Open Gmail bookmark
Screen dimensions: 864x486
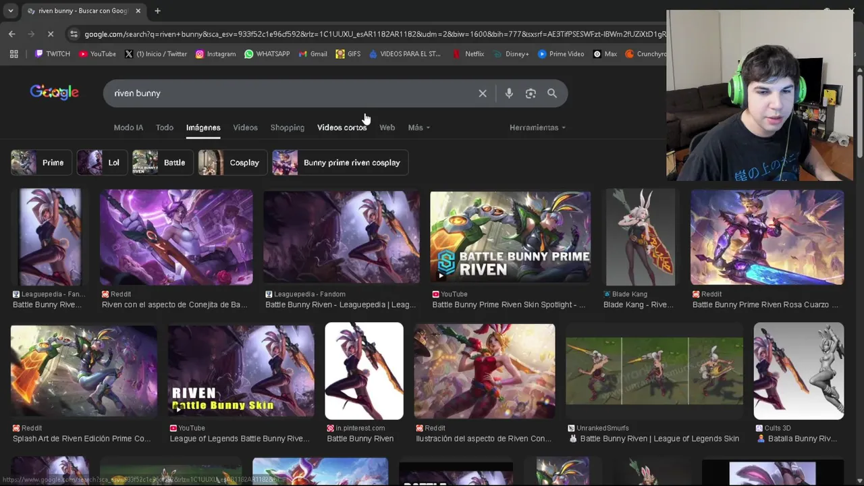pyautogui.click(x=313, y=54)
